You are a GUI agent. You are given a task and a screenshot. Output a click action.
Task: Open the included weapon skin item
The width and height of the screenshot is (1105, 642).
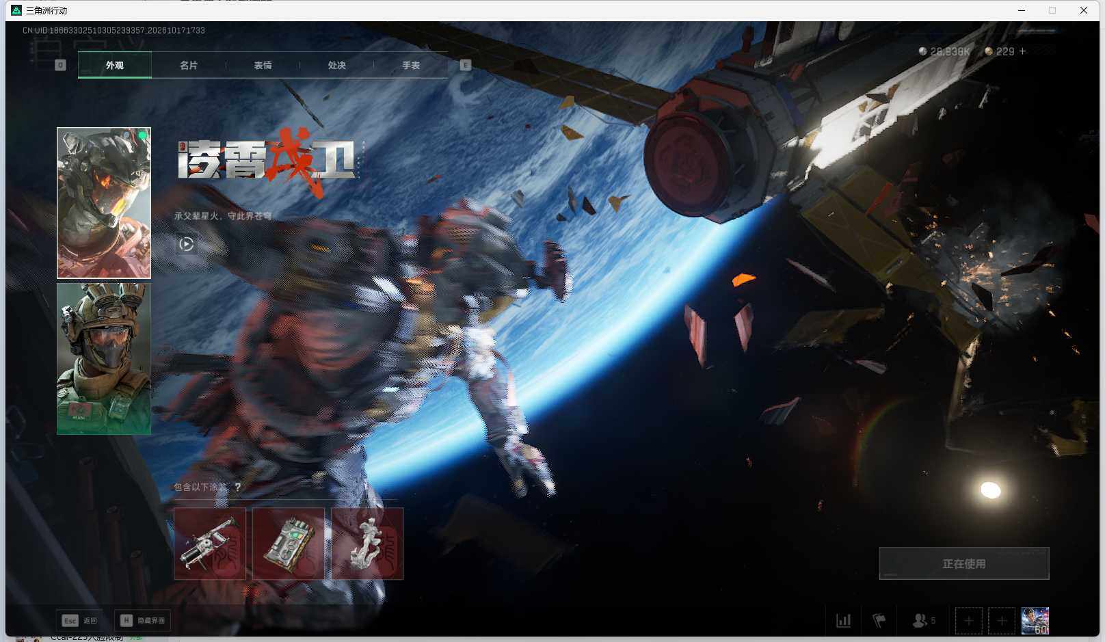(210, 544)
